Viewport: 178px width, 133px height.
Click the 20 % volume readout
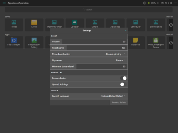coord(153,3)
